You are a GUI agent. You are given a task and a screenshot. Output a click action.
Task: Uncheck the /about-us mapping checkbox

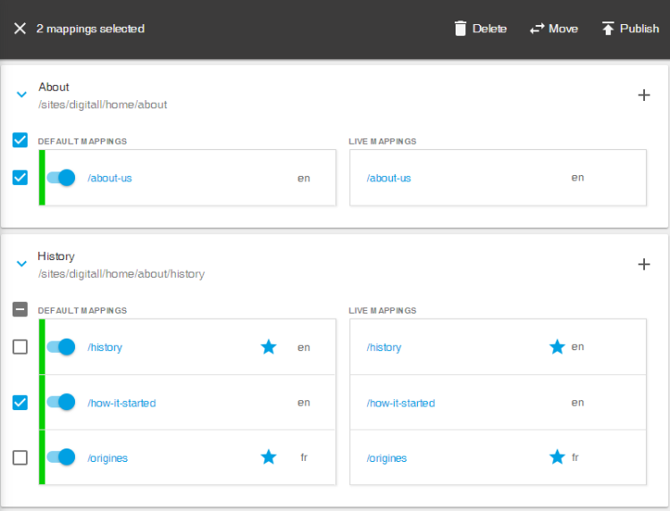[x=20, y=177]
